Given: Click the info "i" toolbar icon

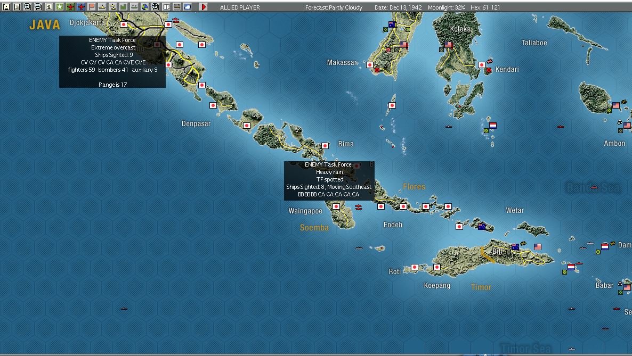Looking at the screenshot, I should [x=49, y=7].
